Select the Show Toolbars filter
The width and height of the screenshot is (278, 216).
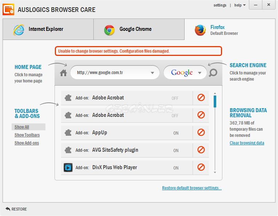[27, 135]
